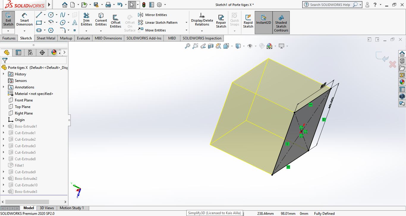Click the Repair Sketch tool
This screenshot has width=406, height=216.
click(221, 21)
